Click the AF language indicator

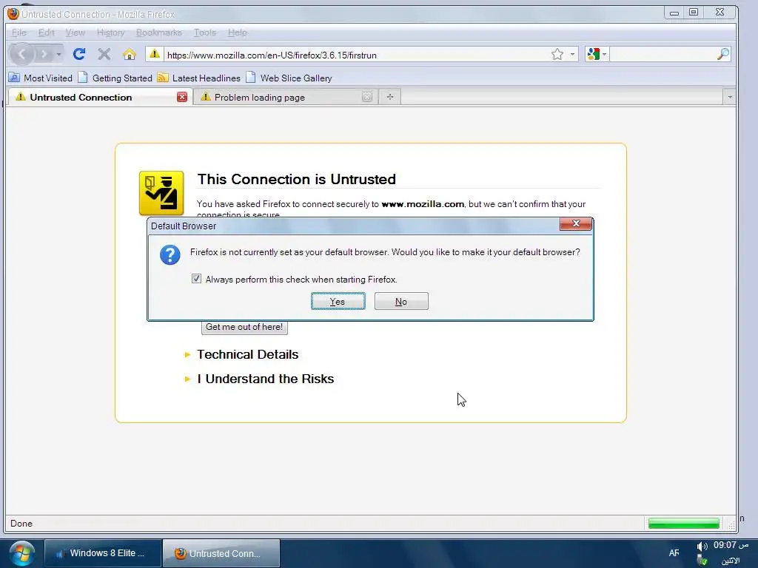(674, 553)
